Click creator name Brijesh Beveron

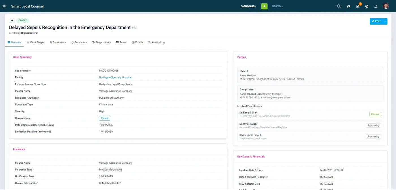[x=30, y=33]
